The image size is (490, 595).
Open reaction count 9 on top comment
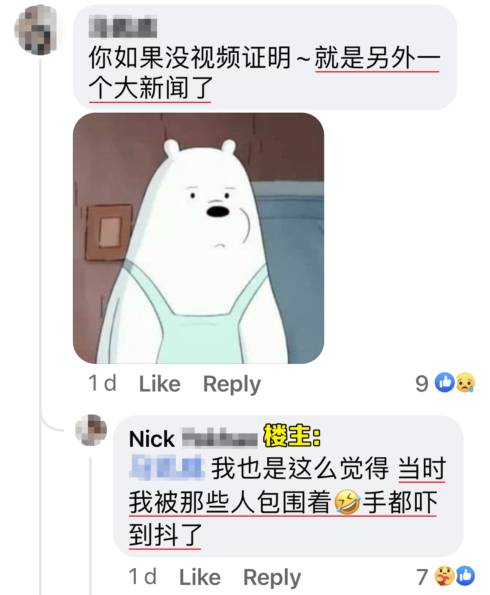(x=422, y=384)
